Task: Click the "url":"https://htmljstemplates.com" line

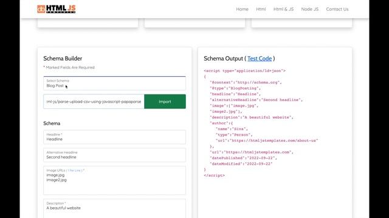Action: pos(252,152)
